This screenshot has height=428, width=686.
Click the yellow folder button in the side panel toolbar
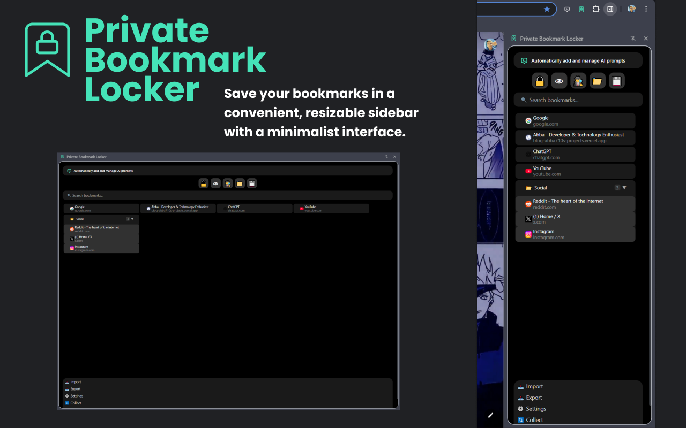click(598, 81)
